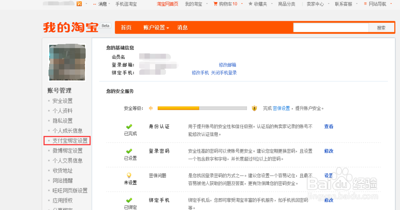The width and height of the screenshot is (400, 210).
Task: Open 个人成长信息 in sidebar
Action: (68, 131)
